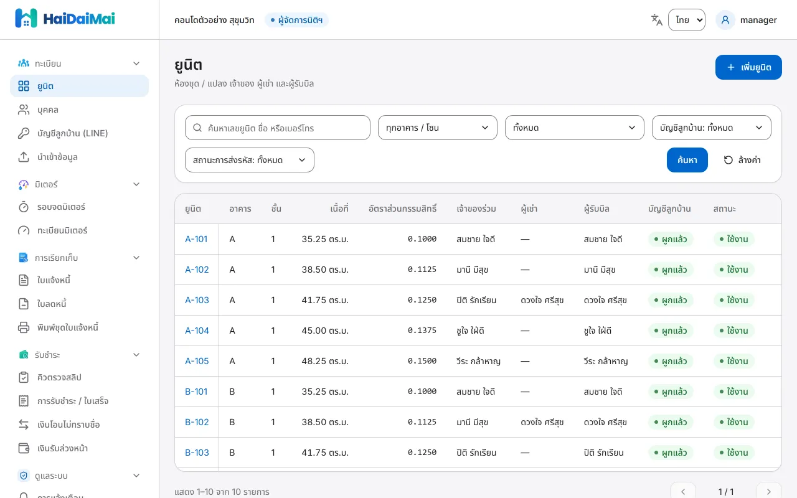Open สถานะการส่งรหัส: ทั้งหมด dropdown
Image resolution: width=797 pixels, height=498 pixels.
click(x=250, y=160)
